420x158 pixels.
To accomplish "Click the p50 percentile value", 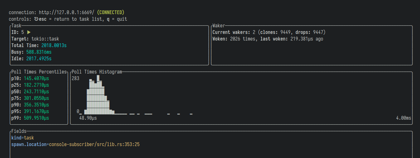I will pos(36,92).
